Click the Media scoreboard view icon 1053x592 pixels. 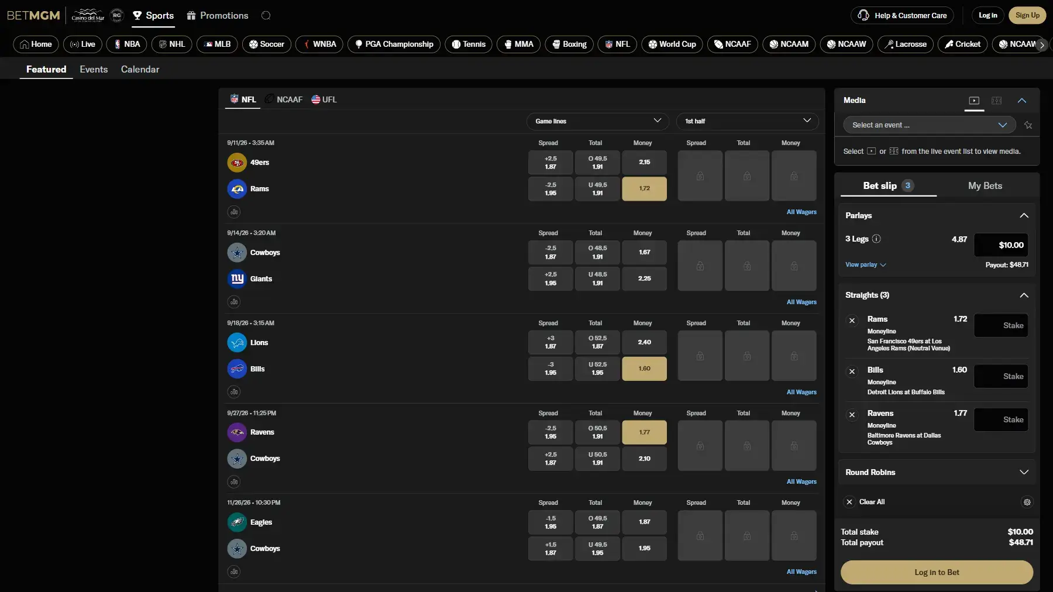(997, 101)
